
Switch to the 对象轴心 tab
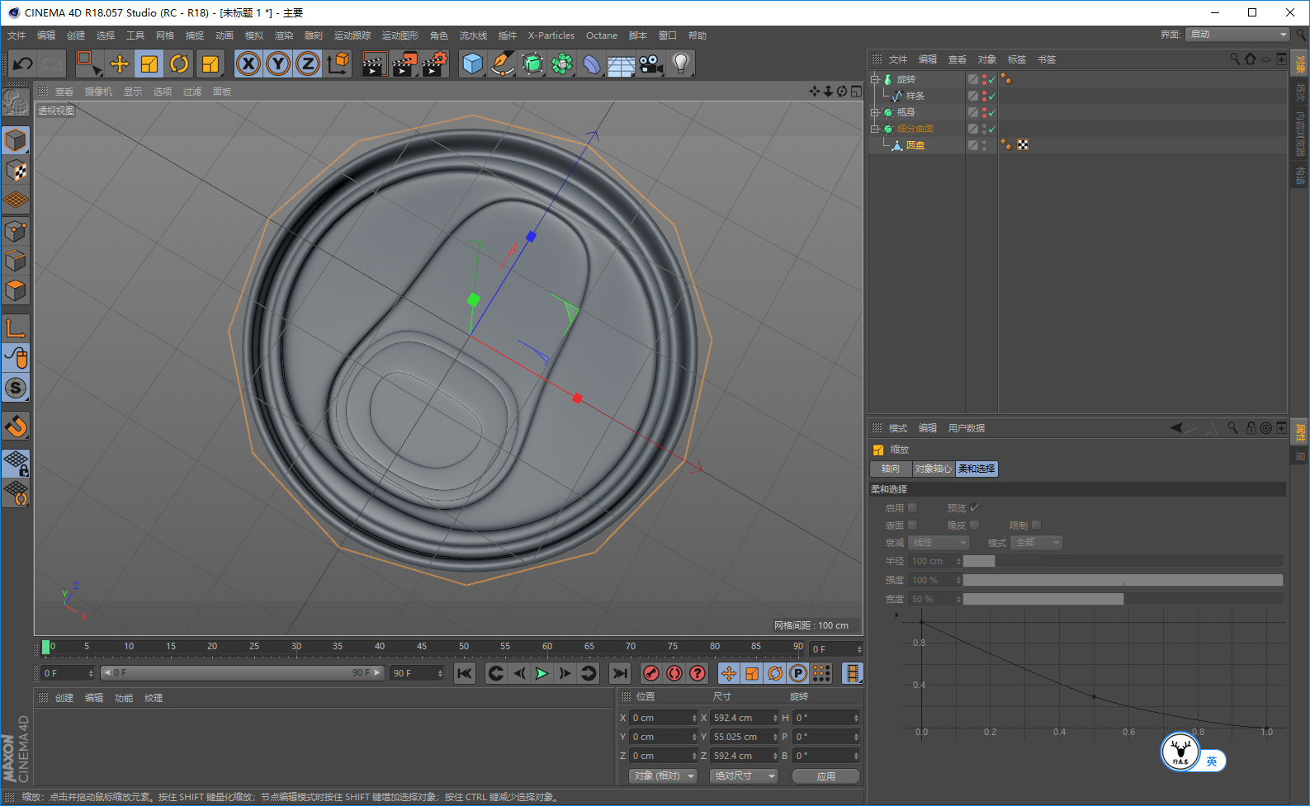point(933,469)
